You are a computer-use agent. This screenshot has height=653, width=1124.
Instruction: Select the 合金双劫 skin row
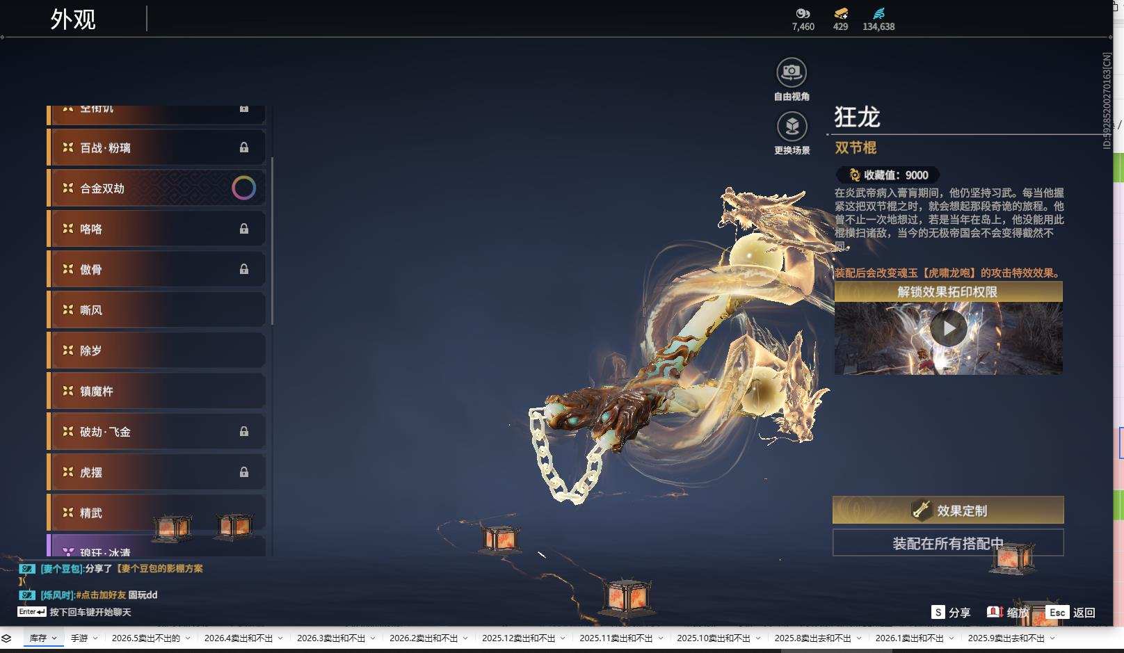156,188
